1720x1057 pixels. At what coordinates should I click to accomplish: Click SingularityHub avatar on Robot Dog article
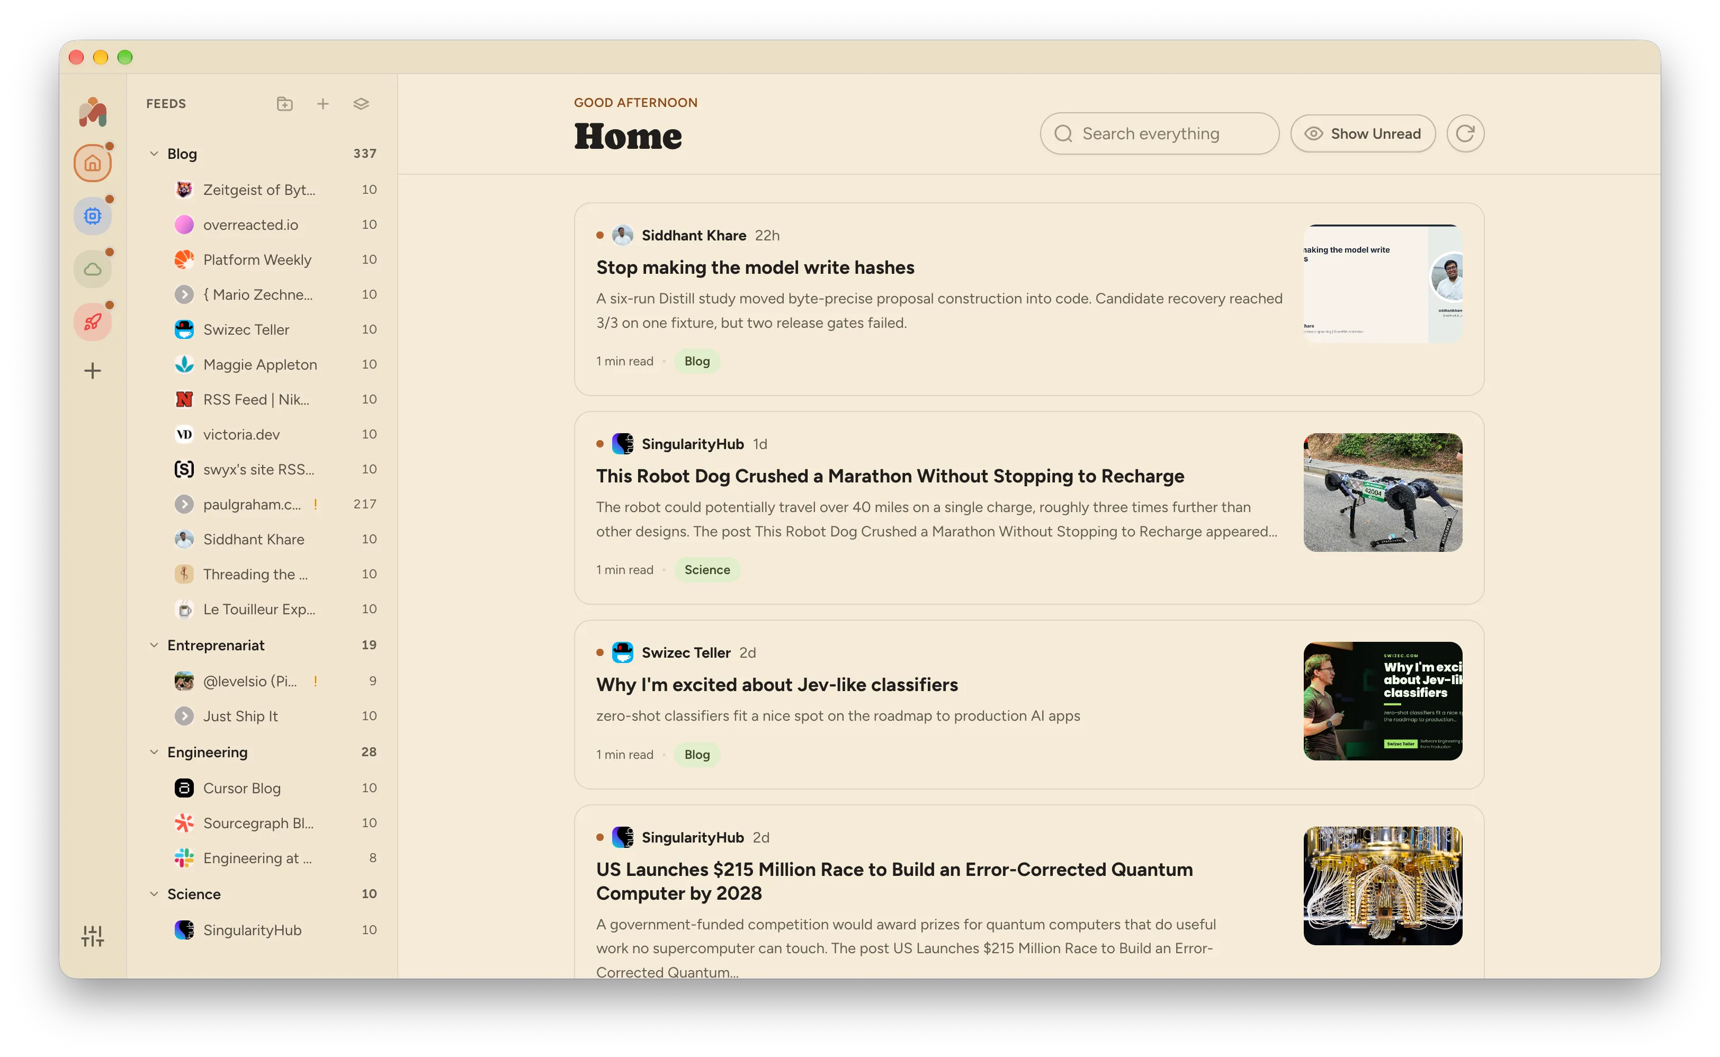pyautogui.click(x=622, y=444)
